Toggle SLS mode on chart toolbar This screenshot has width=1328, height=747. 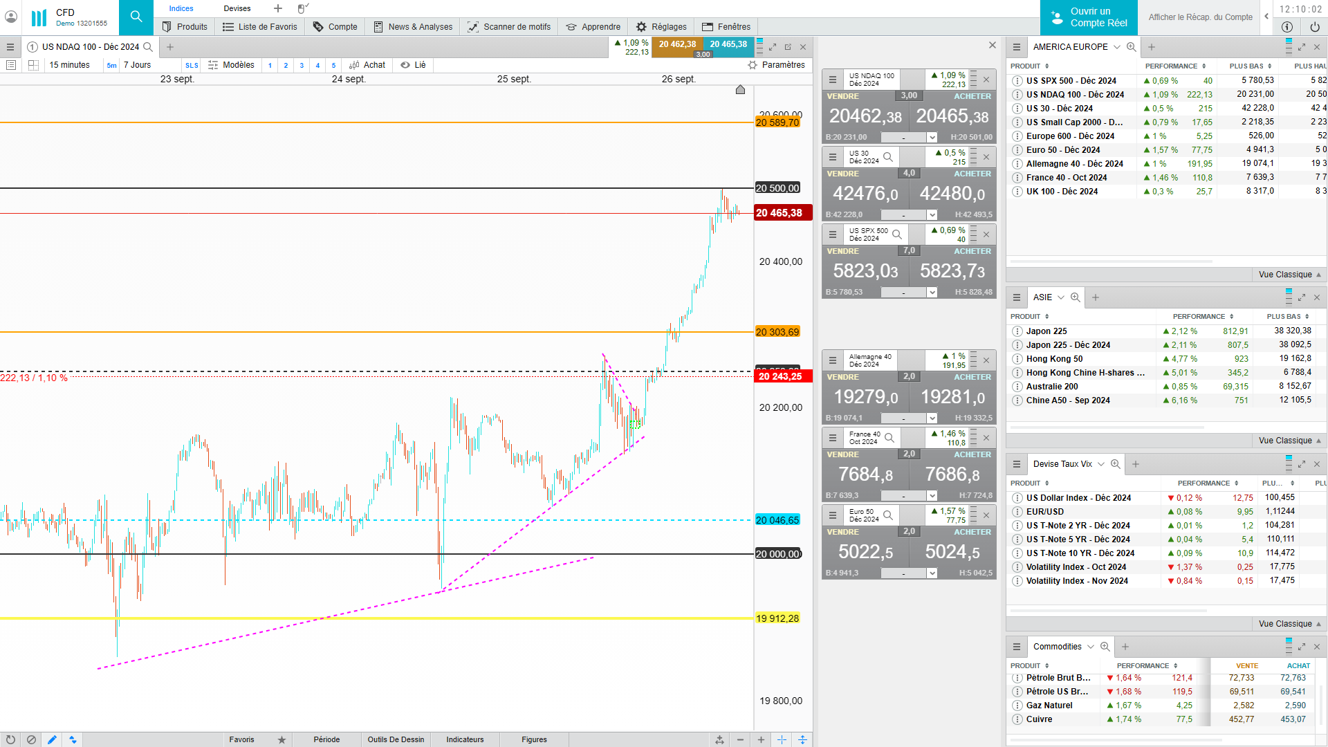pyautogui.click(x=192, y=65)
